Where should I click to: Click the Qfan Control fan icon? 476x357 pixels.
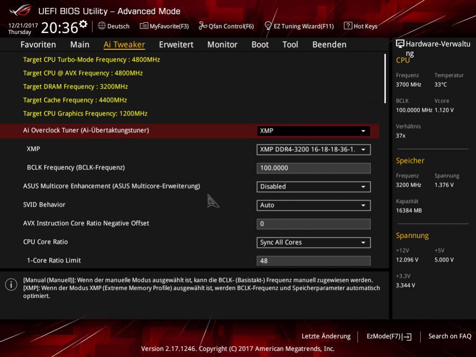(x=203, y=26)
